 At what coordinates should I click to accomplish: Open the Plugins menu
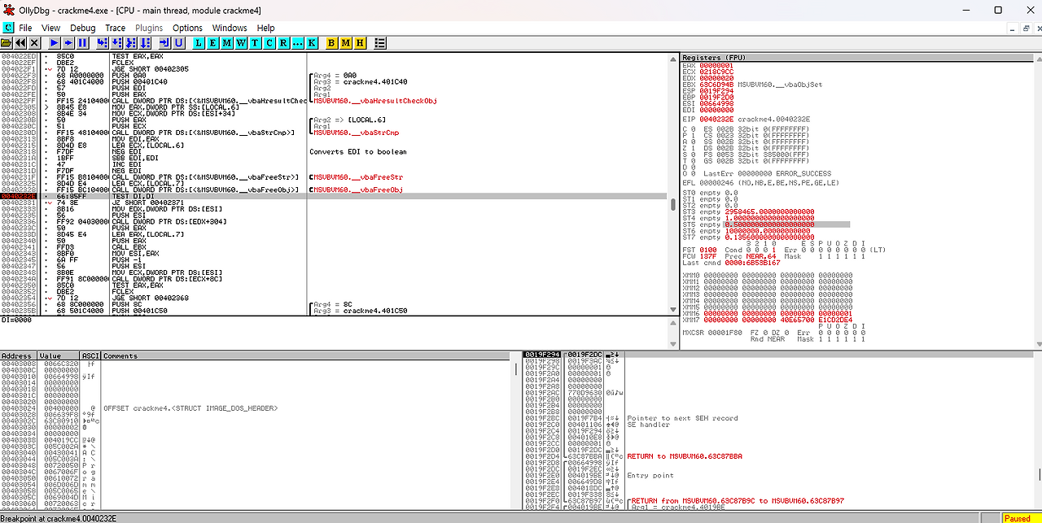(149, 28)
